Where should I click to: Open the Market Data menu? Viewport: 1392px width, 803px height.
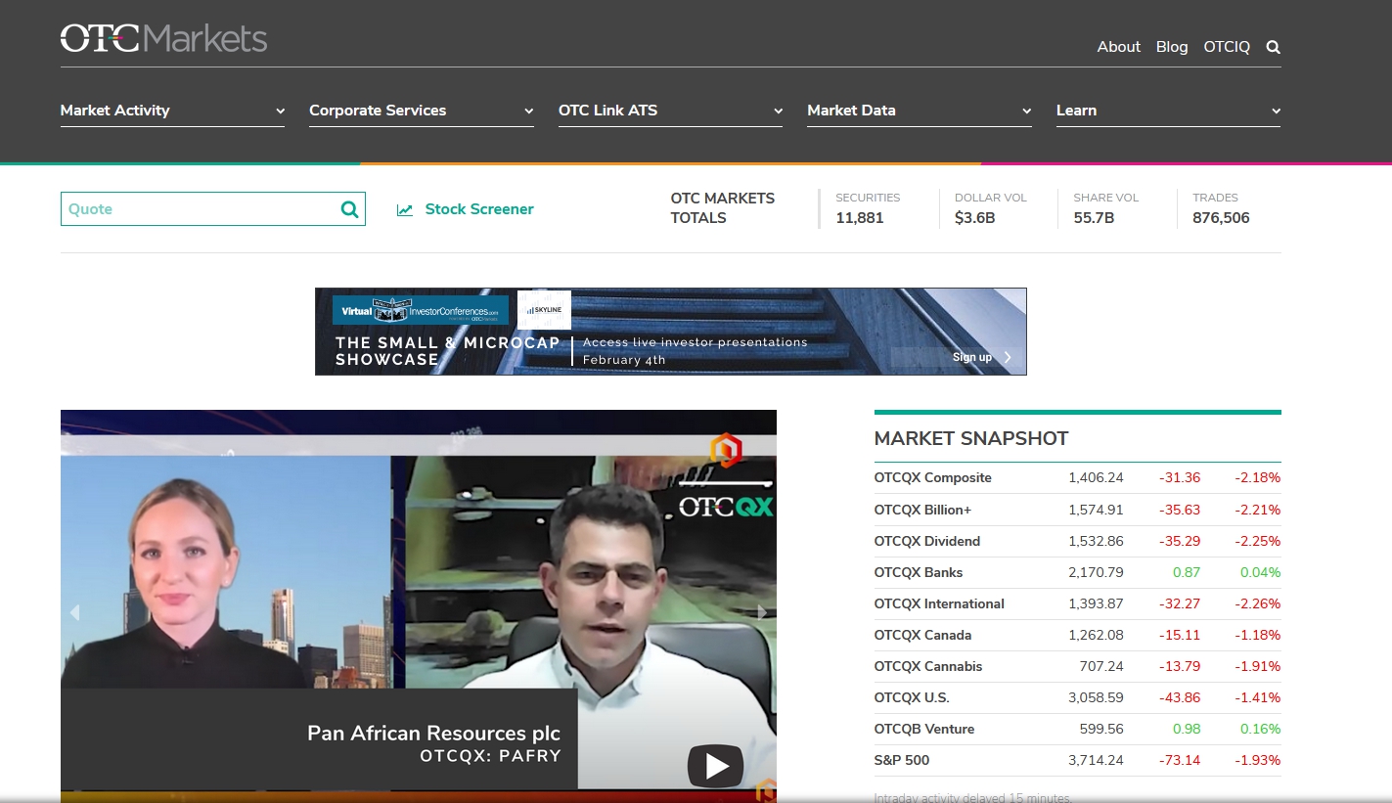click(x=920, y=111)
